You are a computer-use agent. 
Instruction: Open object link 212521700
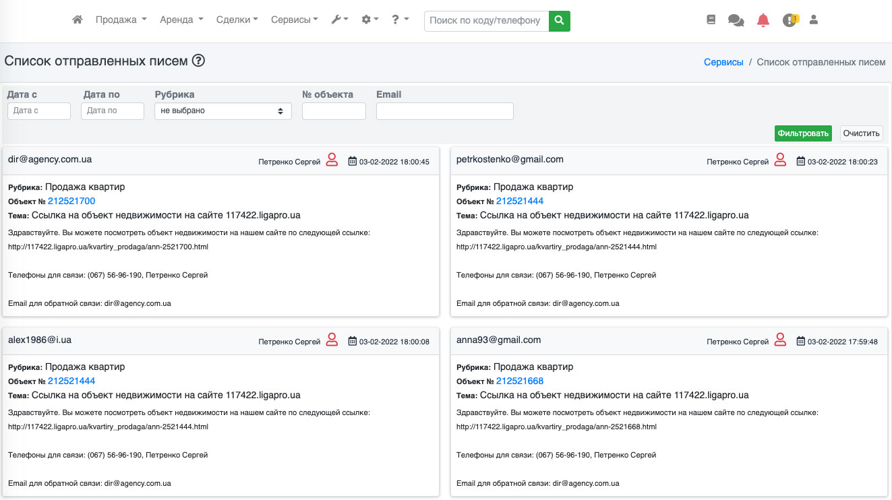coord(71,201)
